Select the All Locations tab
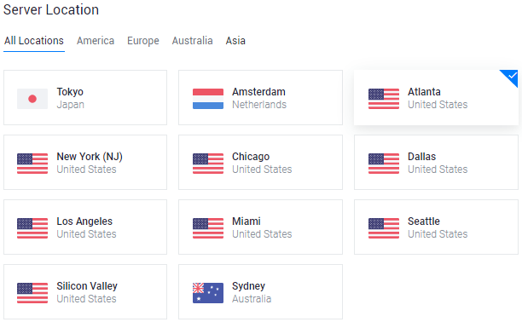Screen dimensions: 522x322 34,41
